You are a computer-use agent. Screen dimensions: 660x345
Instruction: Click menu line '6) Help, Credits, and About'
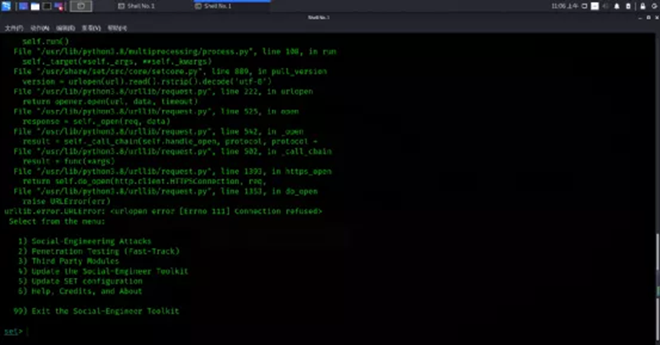80,291
